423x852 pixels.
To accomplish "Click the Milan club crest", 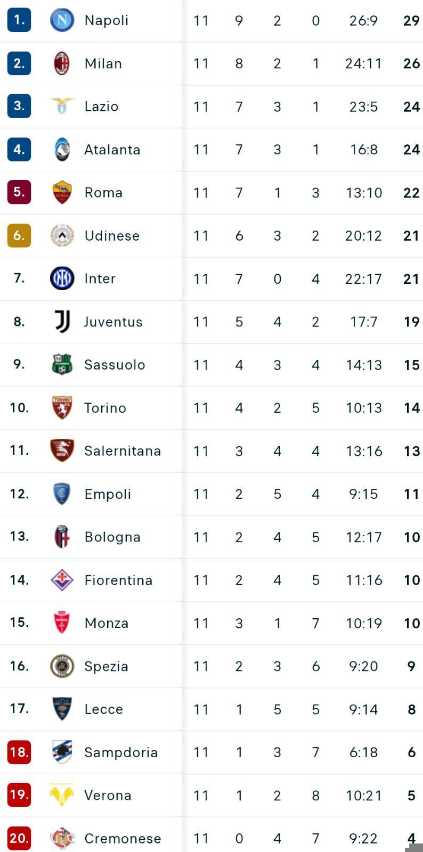I will tap(62, 63).
